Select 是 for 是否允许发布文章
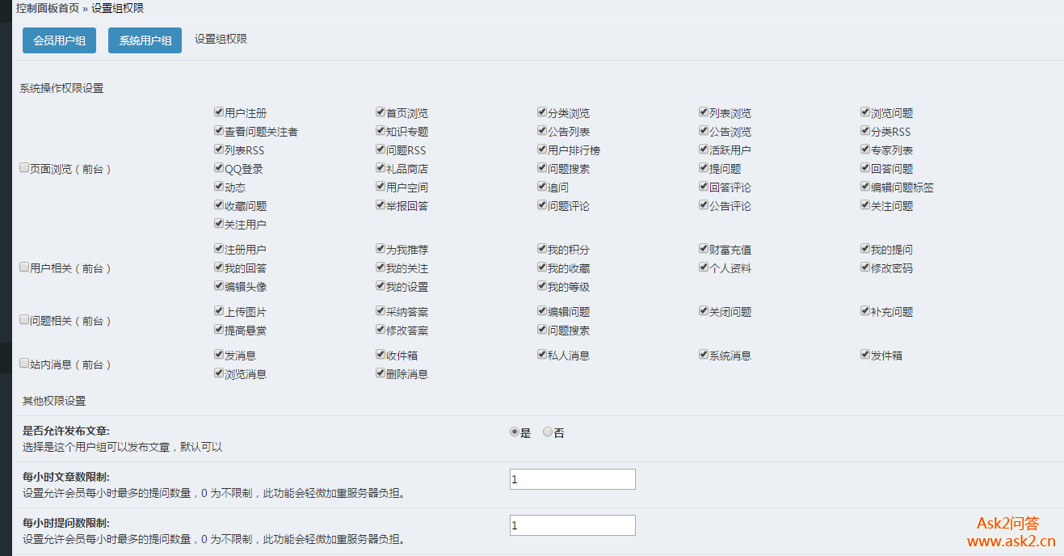Screen dimensions: 1064x556 tap(515, 432)
